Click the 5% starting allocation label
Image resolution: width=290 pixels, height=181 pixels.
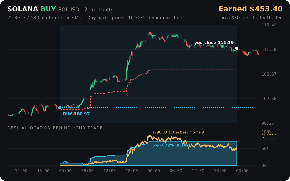pos(64,162)
